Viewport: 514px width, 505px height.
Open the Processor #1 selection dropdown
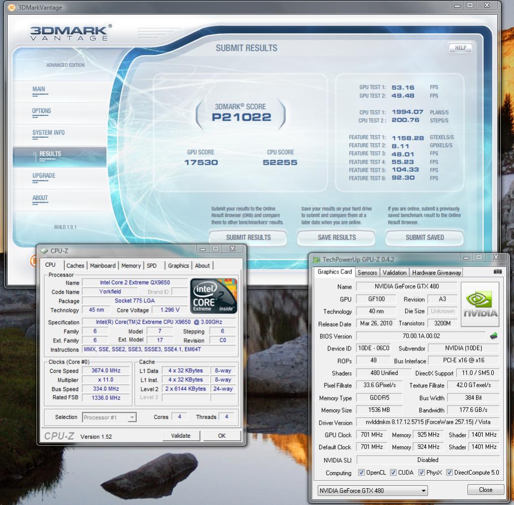point(109,417)
